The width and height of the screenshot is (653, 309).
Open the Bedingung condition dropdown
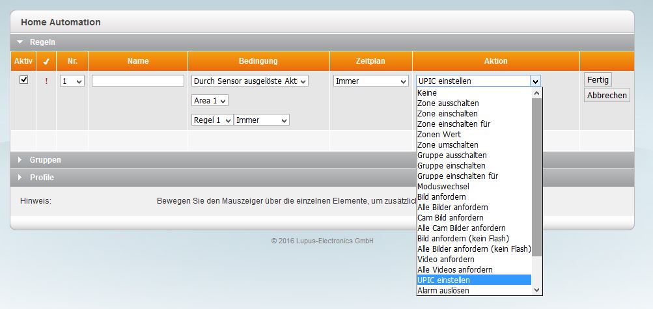[x=250, y=81]
